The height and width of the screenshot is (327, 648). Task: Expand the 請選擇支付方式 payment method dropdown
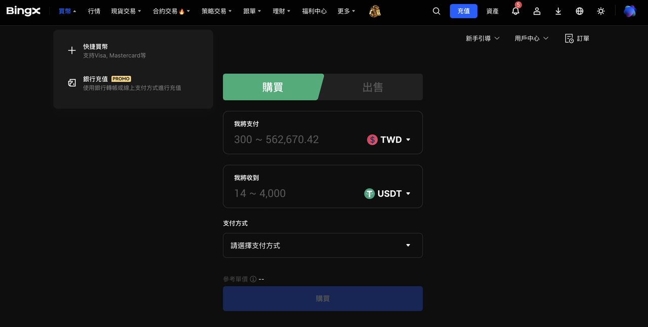322,246
